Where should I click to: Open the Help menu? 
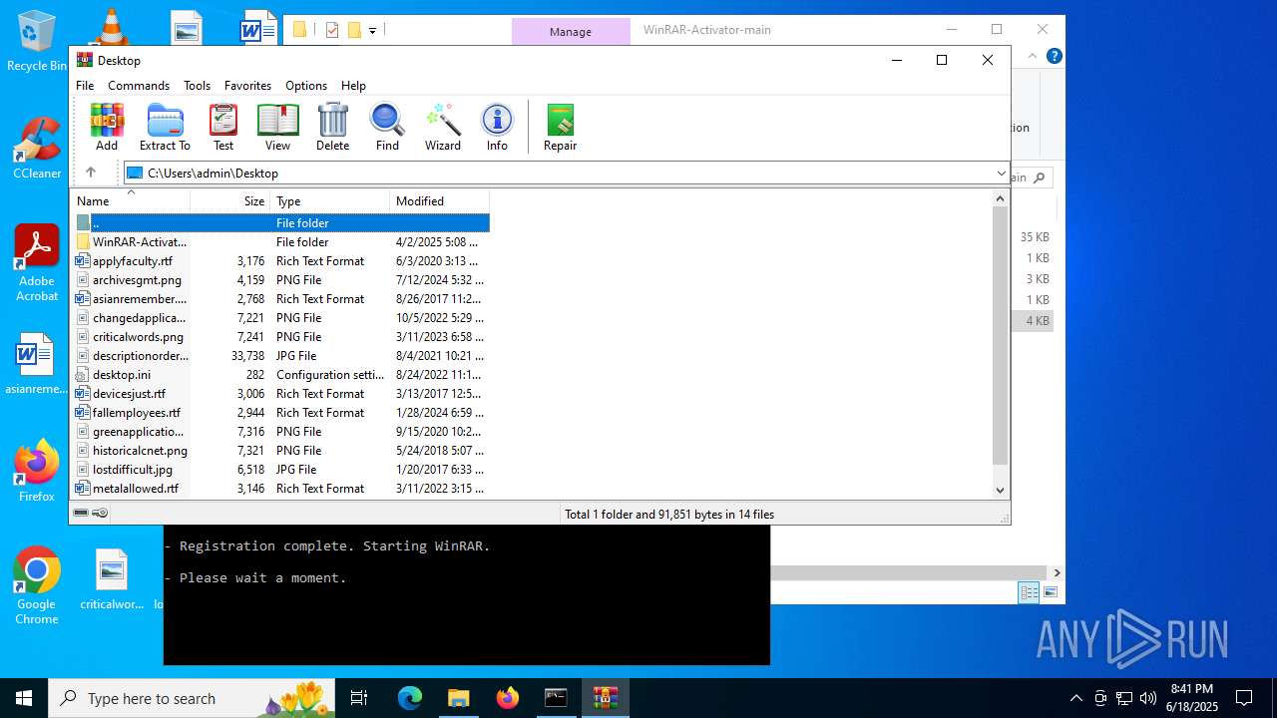(x=353, y=86)
